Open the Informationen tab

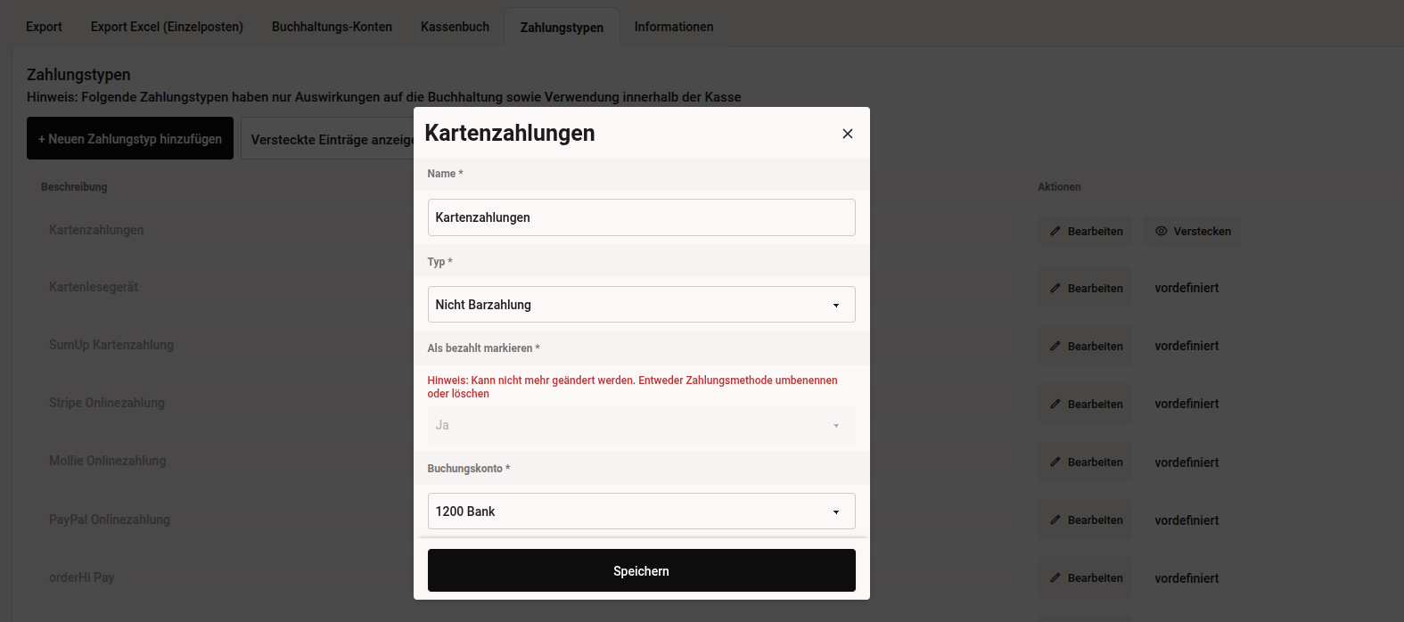[x=673, y=27]
